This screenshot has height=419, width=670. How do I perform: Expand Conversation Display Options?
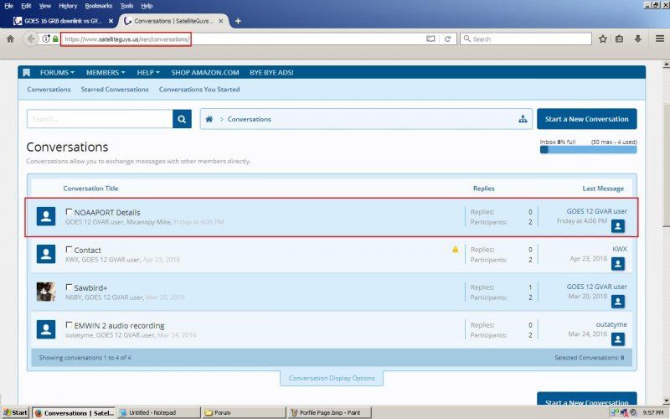tap(332, 378)
